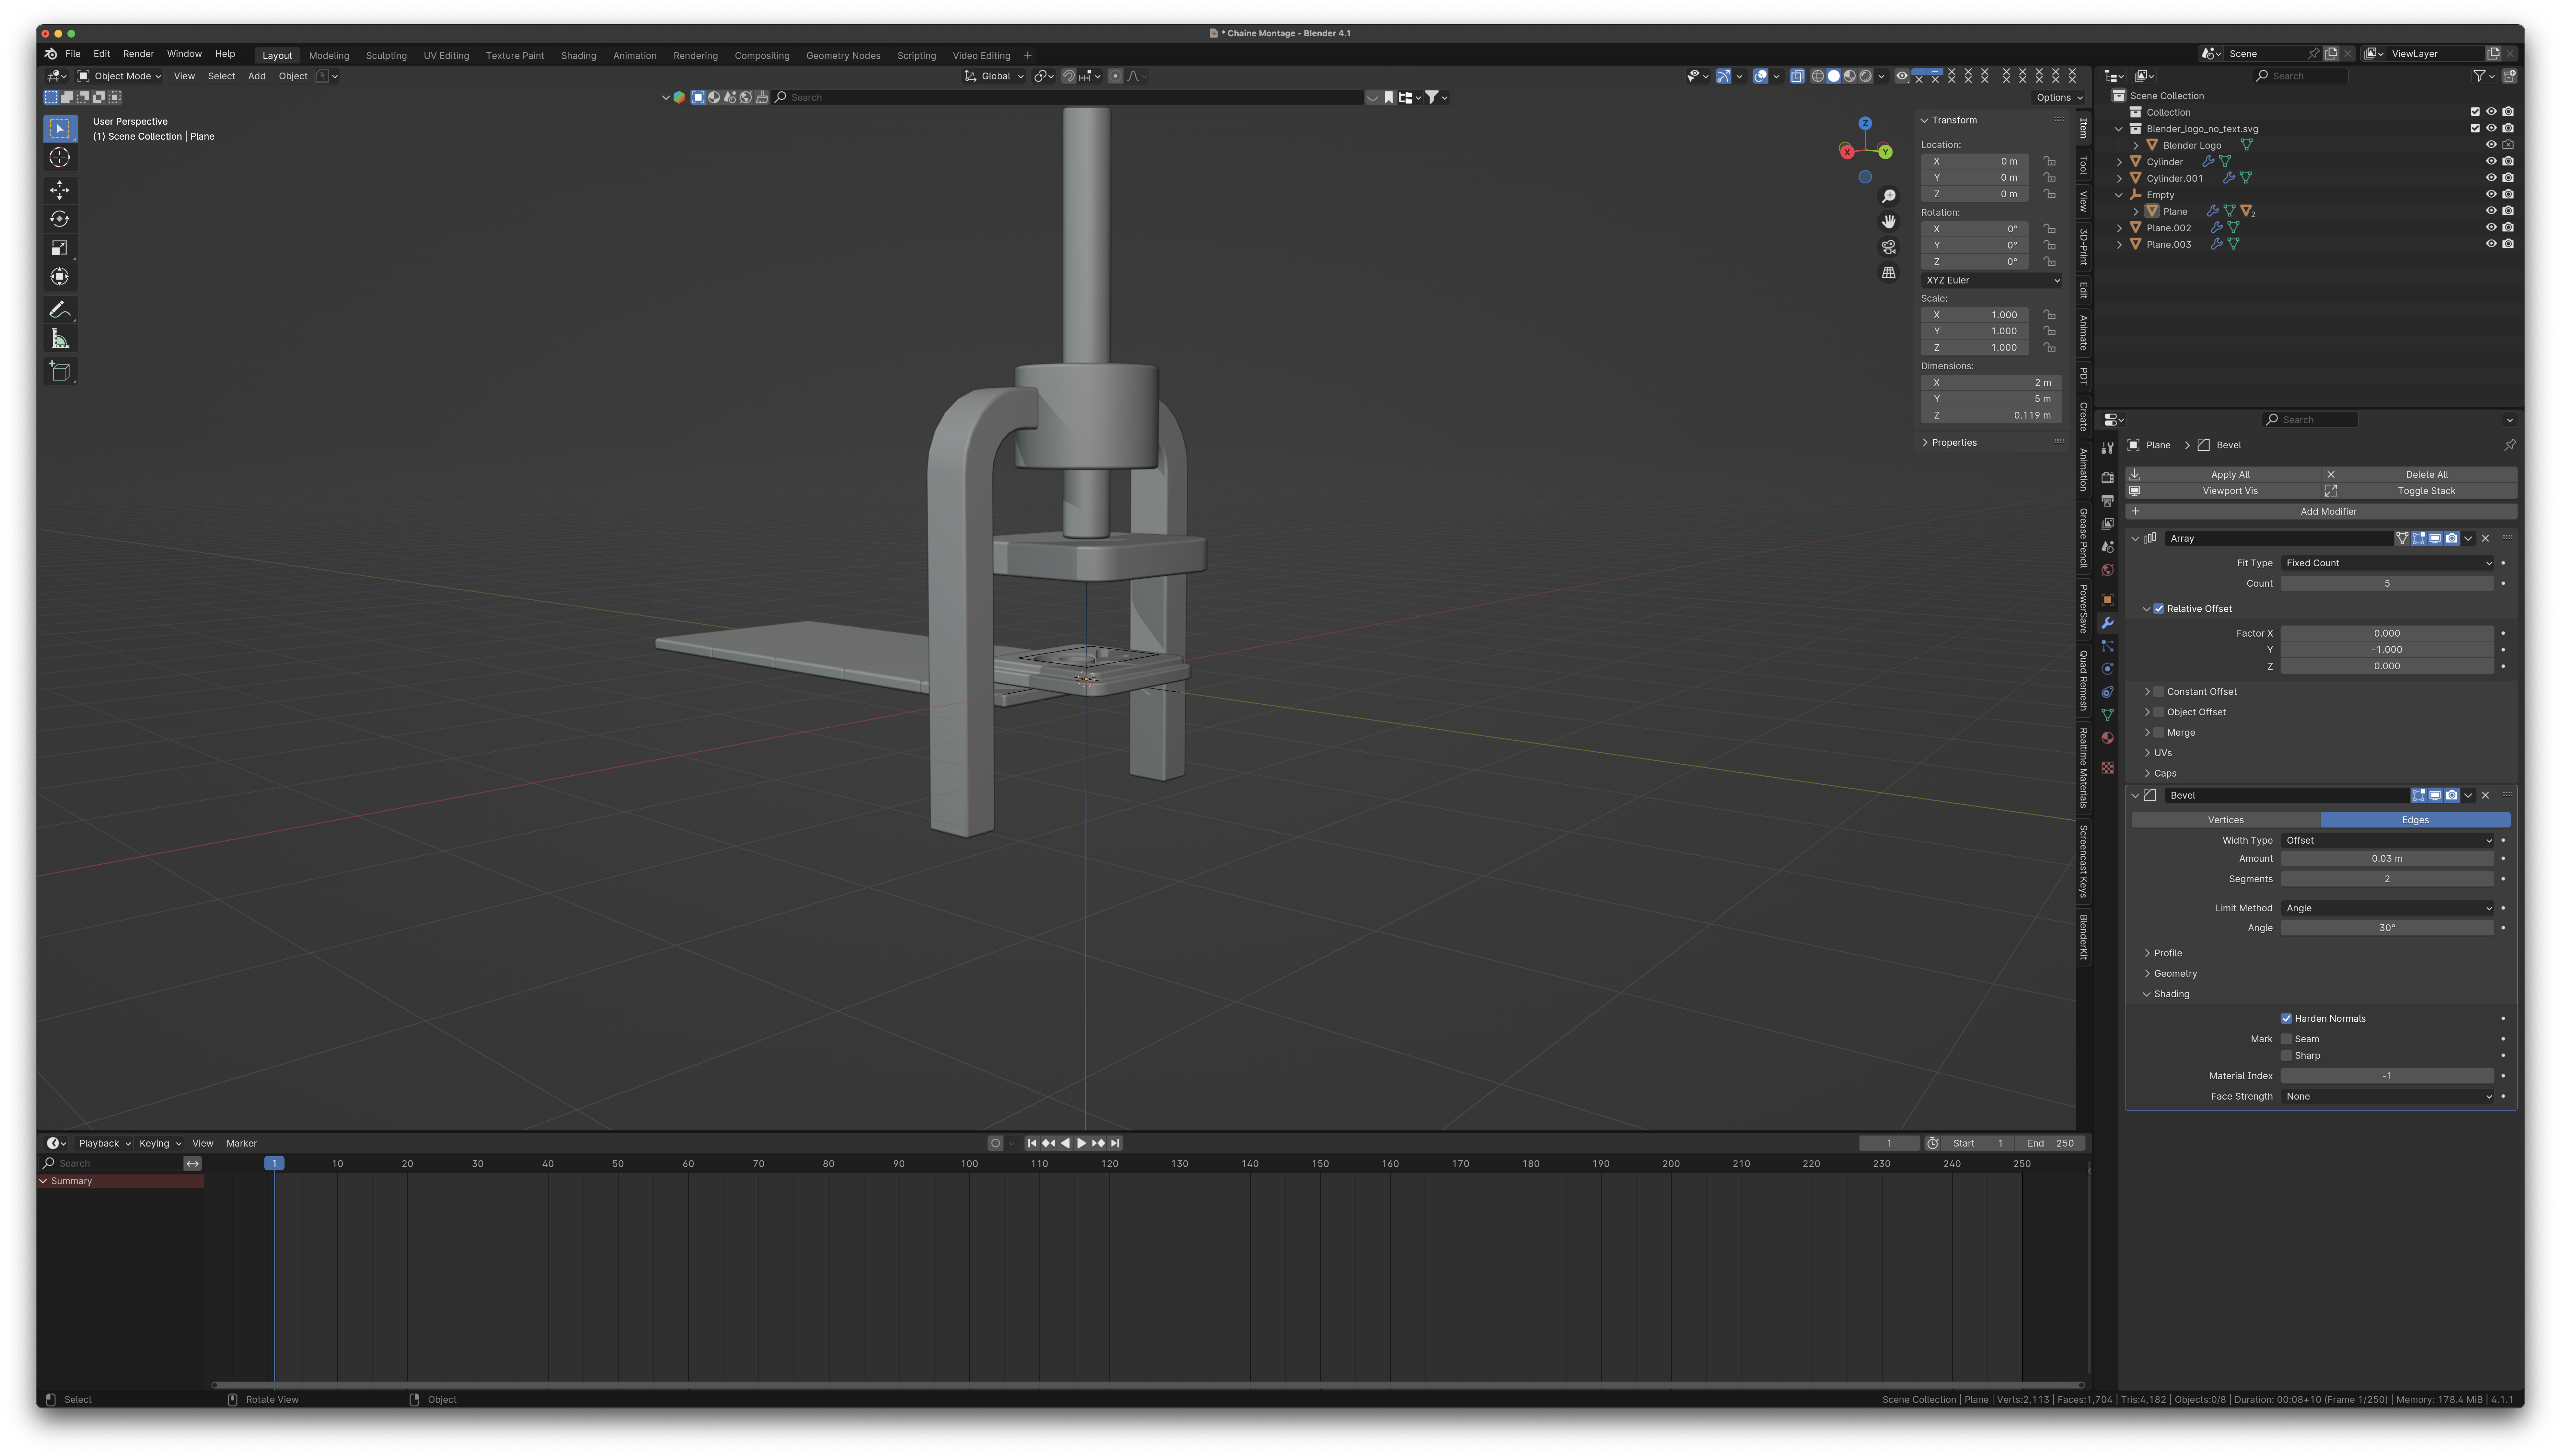
Task: Enable the Object Offset checkbox
Action: [x=2159, y=712]
